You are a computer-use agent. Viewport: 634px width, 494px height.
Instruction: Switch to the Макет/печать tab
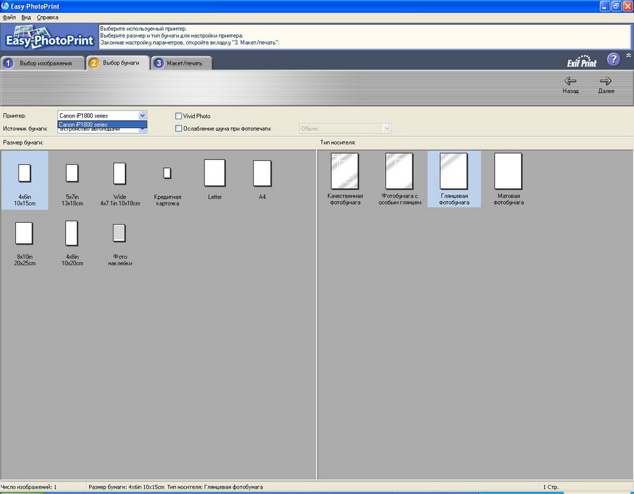coord(182,63)
